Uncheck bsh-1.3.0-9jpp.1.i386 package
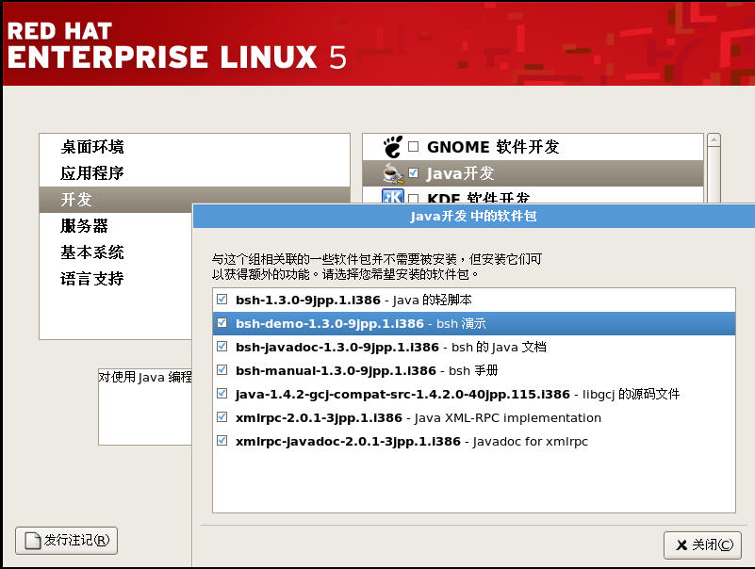Image resolution: width=755 pixels, height=569 pixels. pos(222,300)
